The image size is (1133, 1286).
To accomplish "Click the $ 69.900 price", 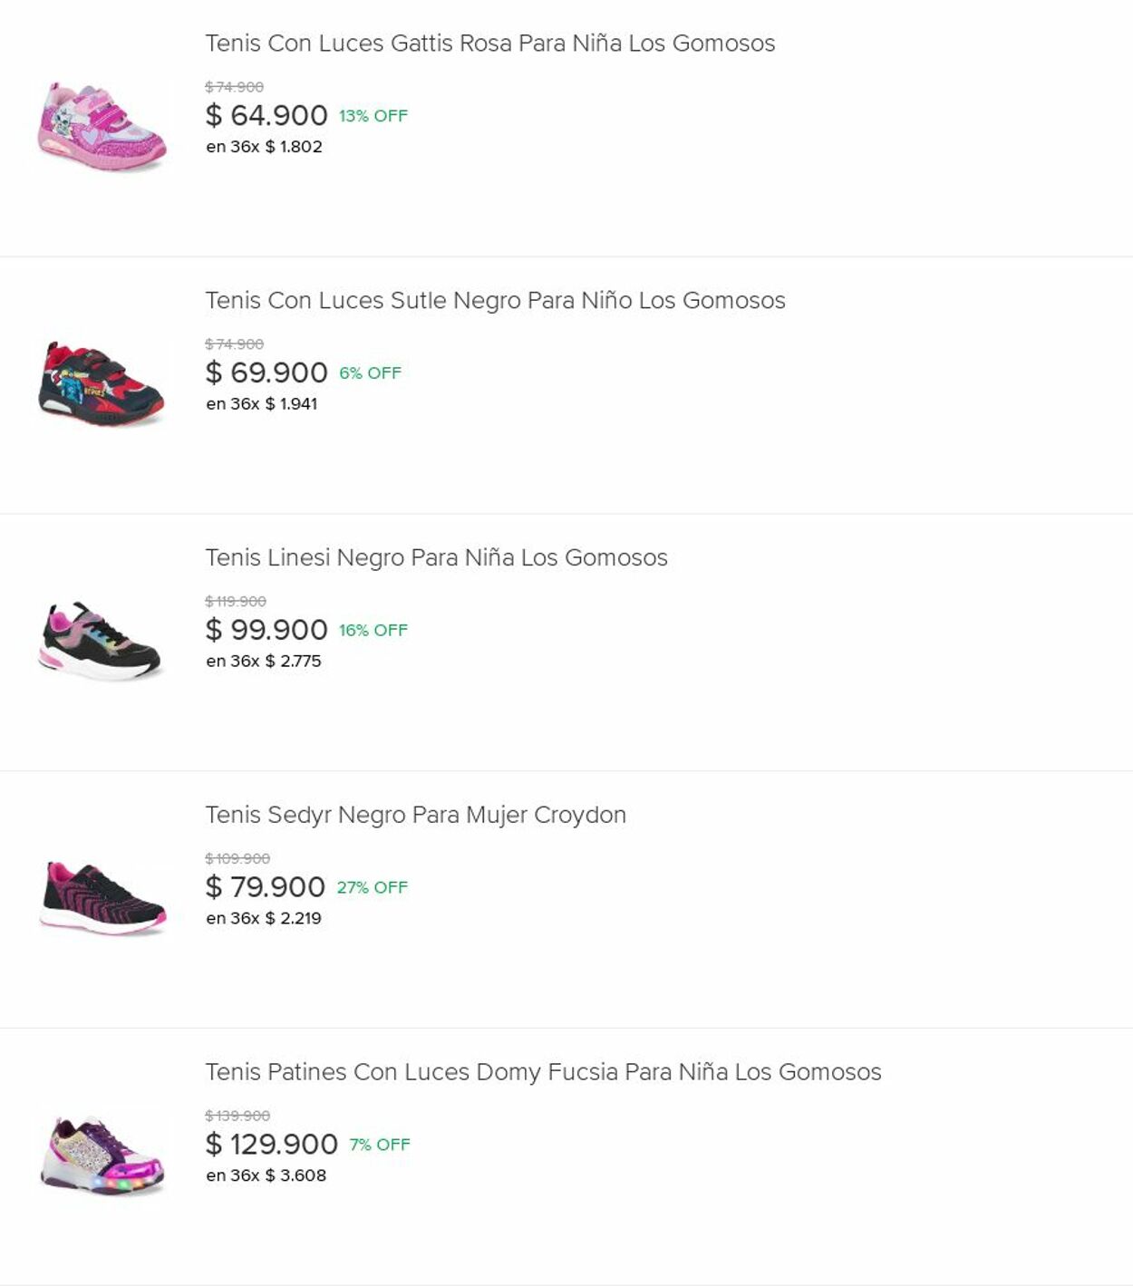I will (266, 373).
